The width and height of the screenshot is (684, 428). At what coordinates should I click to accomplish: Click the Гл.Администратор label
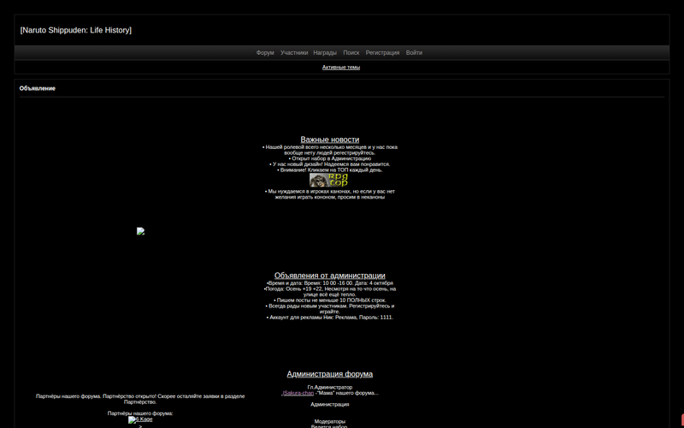[330, 387]
